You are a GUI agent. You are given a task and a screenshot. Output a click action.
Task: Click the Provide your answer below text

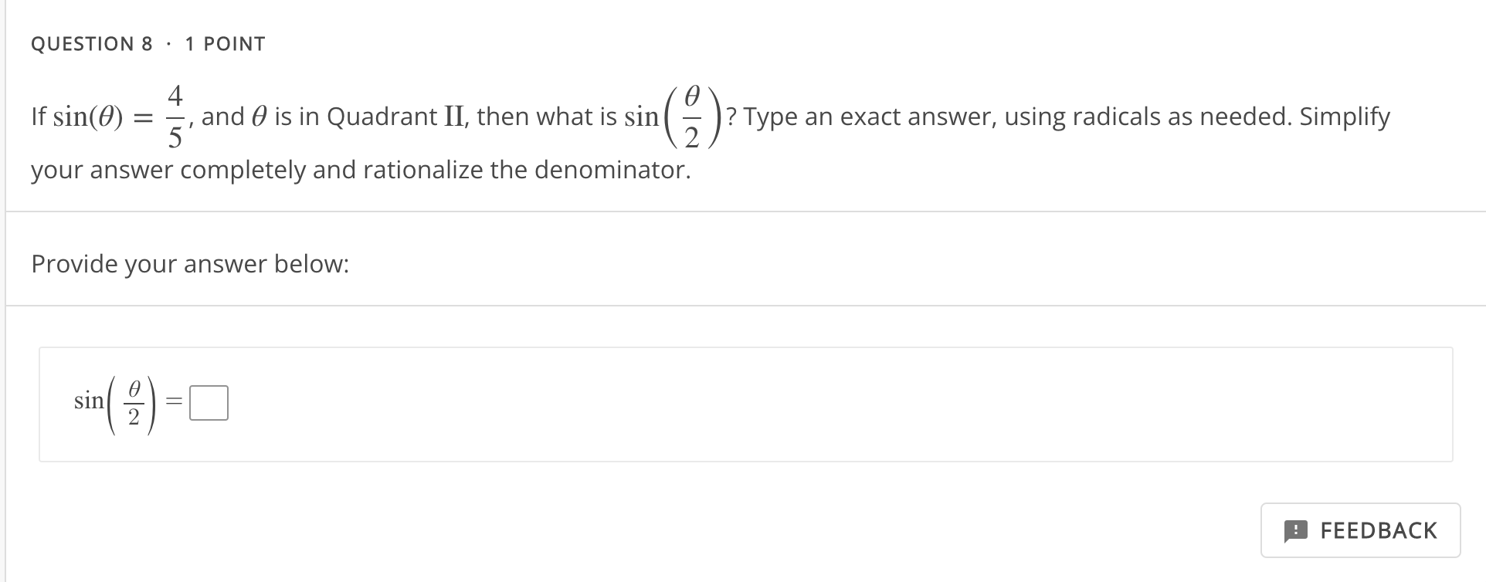point(190,263)
